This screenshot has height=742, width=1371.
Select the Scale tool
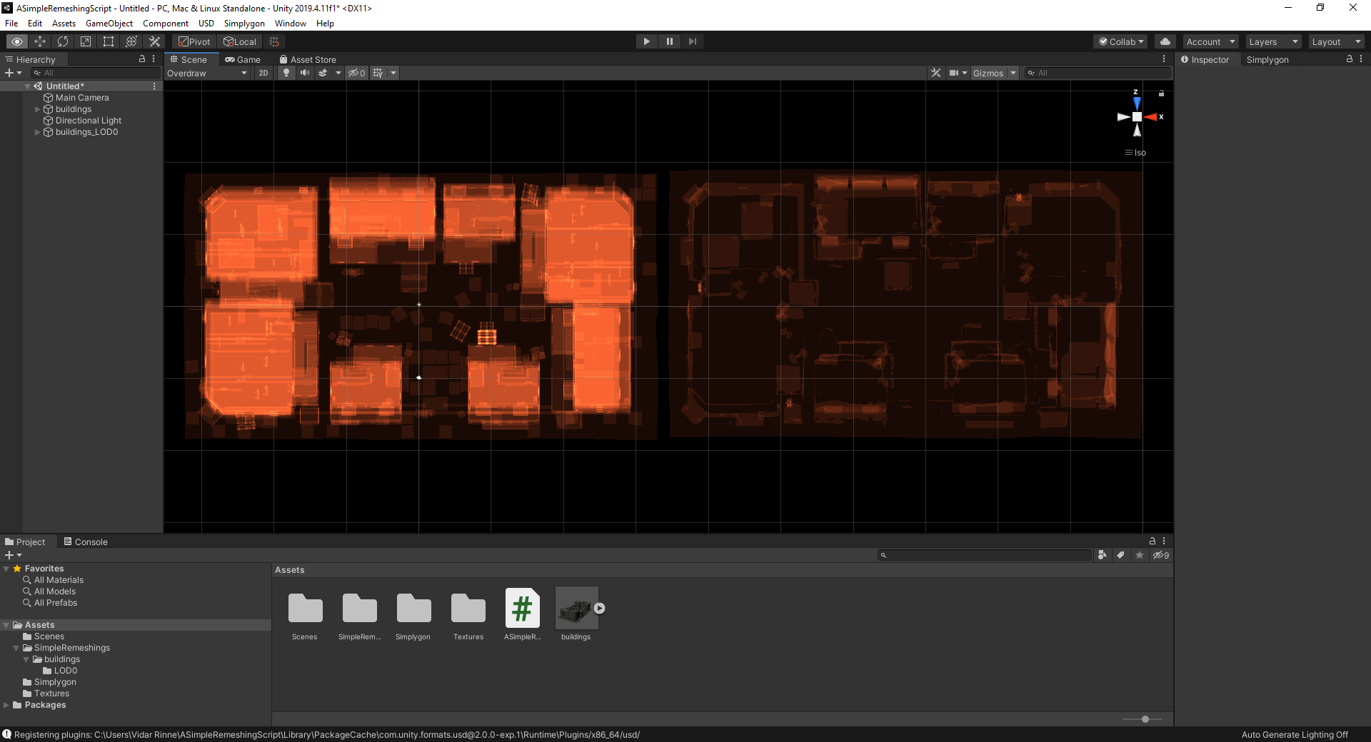[85, 41]
